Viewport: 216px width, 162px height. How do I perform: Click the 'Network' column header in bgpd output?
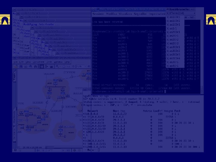click(x=93, y=111)
